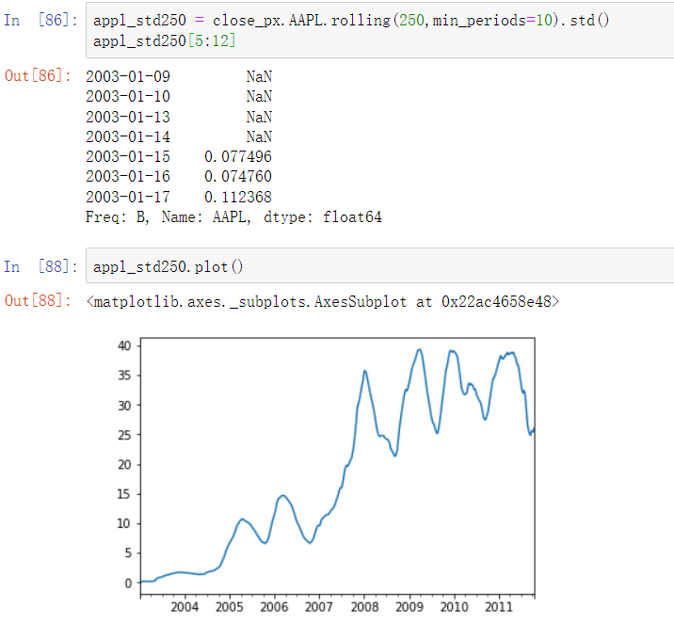The width and height of the screenshot is (674, 623).
Task: Click the y-axis label 30
Action: point(124,406)
